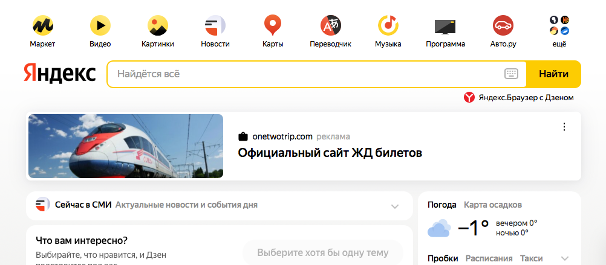Click the Маркет label text
606x265 pixels.
(x=42, y=44)
